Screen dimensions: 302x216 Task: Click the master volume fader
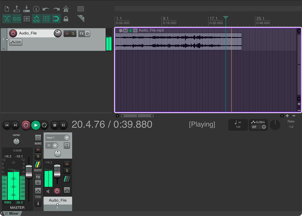click(29, 171)
